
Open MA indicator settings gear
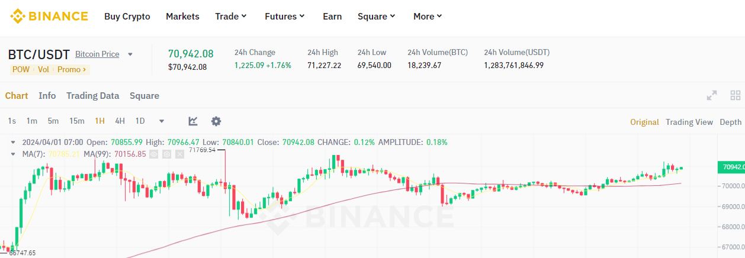[167, 154]
